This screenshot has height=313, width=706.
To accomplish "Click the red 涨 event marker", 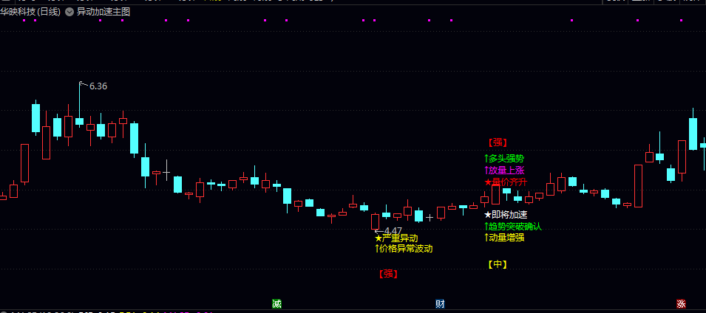I will coord(682,304).
